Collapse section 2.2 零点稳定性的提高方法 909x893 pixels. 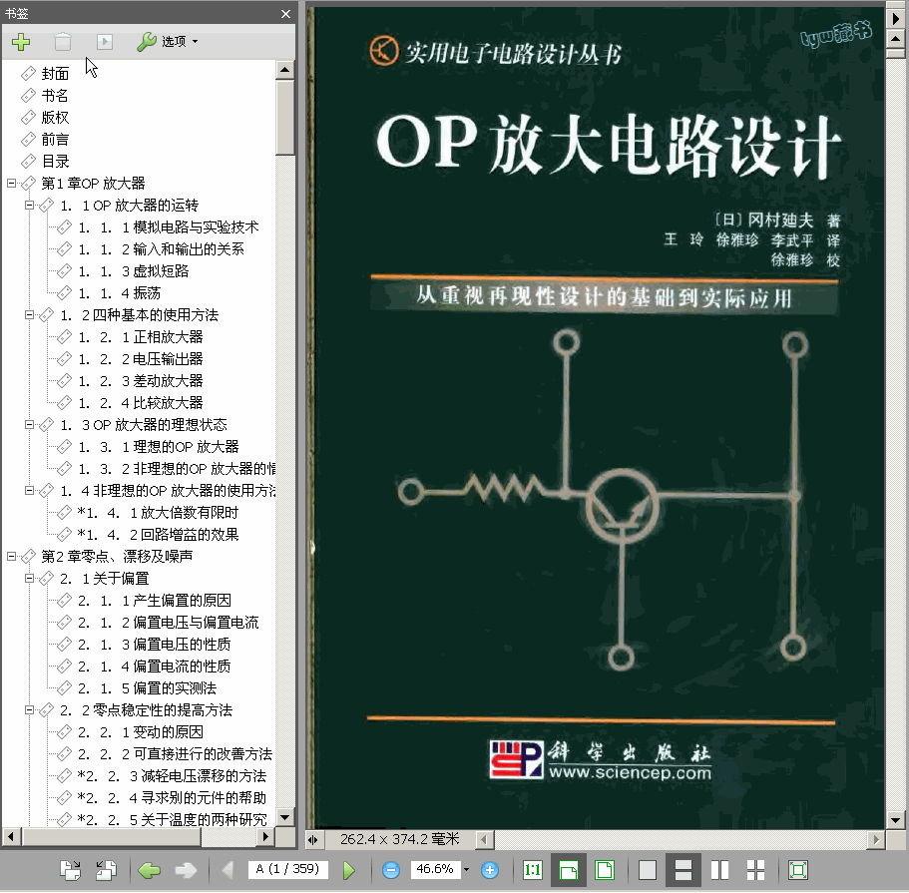[x=30, y=709]
